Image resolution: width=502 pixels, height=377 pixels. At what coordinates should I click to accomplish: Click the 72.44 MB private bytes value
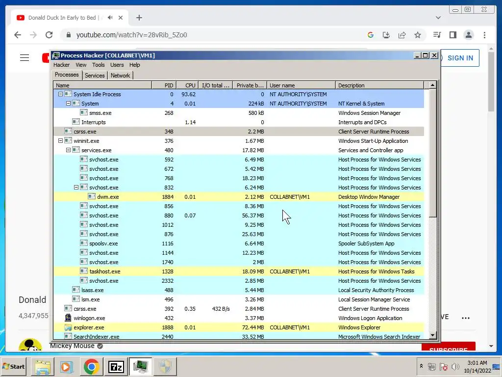[253, 327]
